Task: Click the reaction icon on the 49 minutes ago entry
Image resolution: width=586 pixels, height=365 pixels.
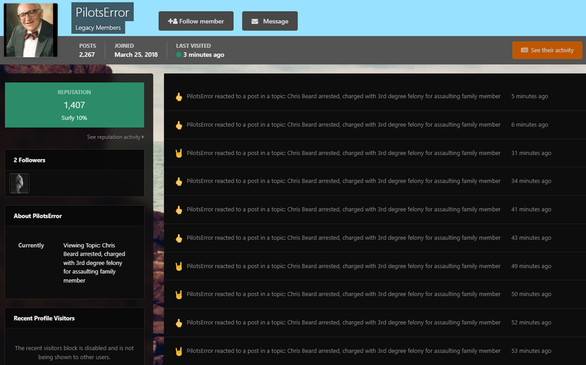Action: pos(179,266)
